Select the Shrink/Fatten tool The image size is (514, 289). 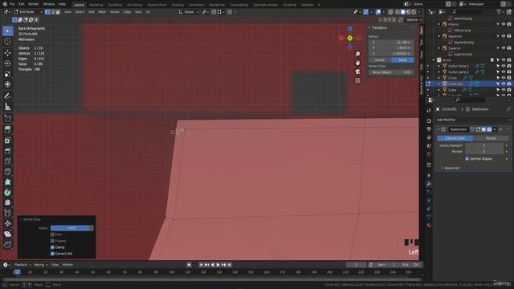click(7, 224)
